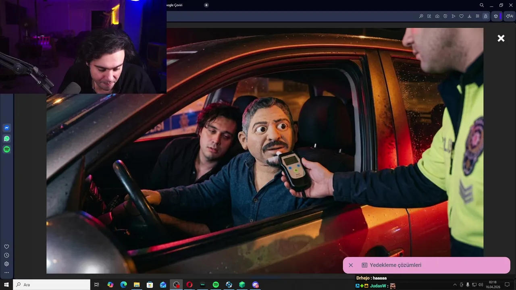This screenshot has height=290, width=516.
Task: Click the zoom magnifier icon in address bar
Action: (x=421, y=16)
